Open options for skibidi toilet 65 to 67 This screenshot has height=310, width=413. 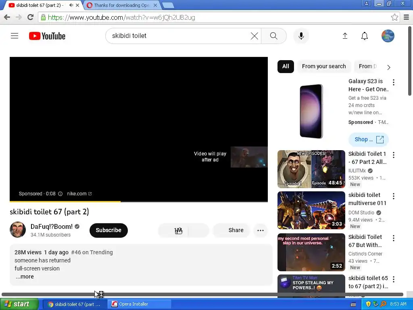[x=394, y=279]
